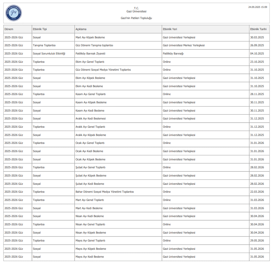The width and height of the screenshot is (274, 264).
Task: Select the Etkinlik Tipi column header
Action: [40, 29]
